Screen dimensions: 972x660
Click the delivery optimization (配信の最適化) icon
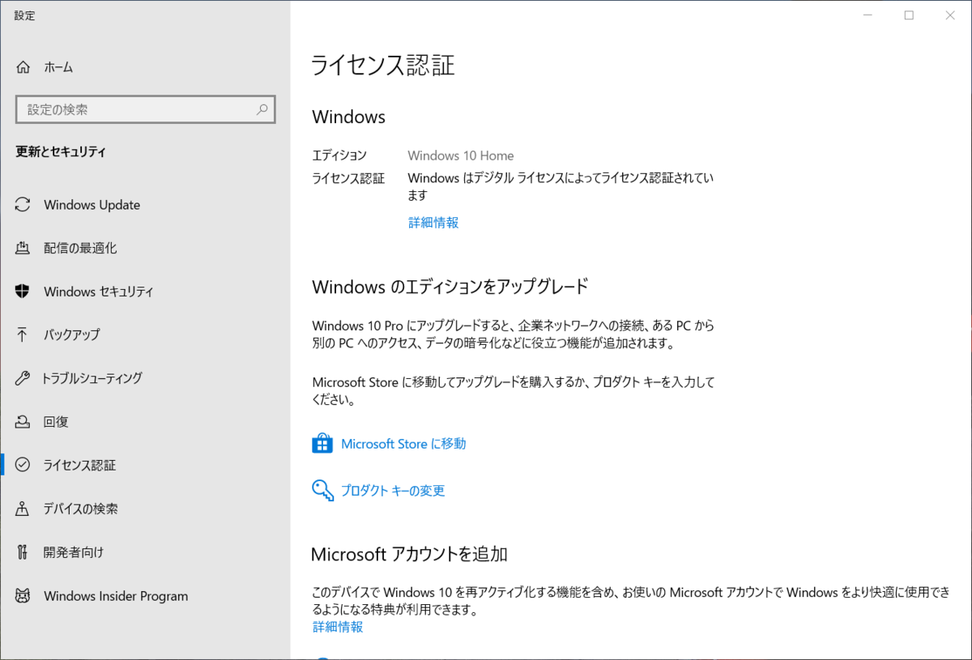tap(23, 248)
